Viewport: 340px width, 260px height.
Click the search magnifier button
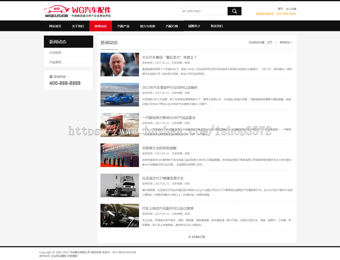point(234,11)
